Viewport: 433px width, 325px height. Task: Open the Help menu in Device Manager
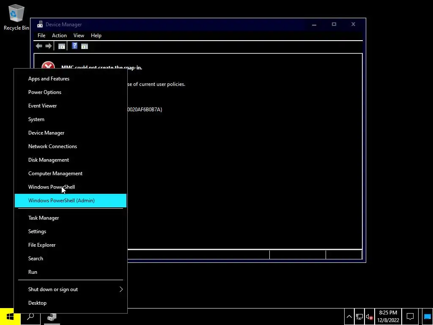click(x=96, y=36)
